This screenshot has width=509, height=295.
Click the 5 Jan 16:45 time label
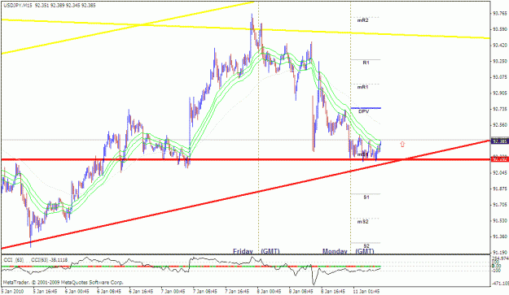pos(45,292)
